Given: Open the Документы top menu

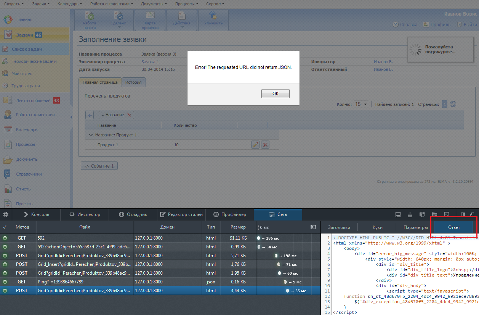Looking at the screenshot, I should [x=154, y=4].
